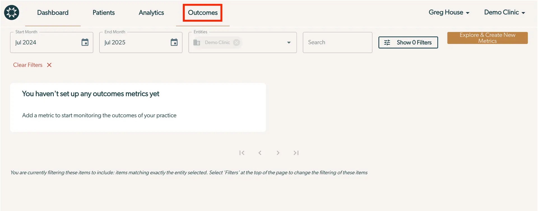The width and height of the screenshot is (538, 211).
Task: Open the Start Month calendar picker
Action: 85,42
